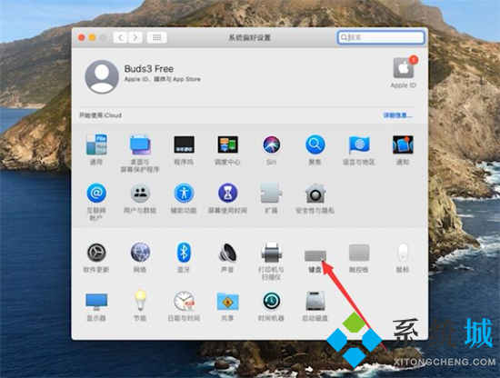Viewport: 500px width, 378px height.
Task: Open Security & Privacy (安全性与隐私) icon
Action: coord(315,194)
